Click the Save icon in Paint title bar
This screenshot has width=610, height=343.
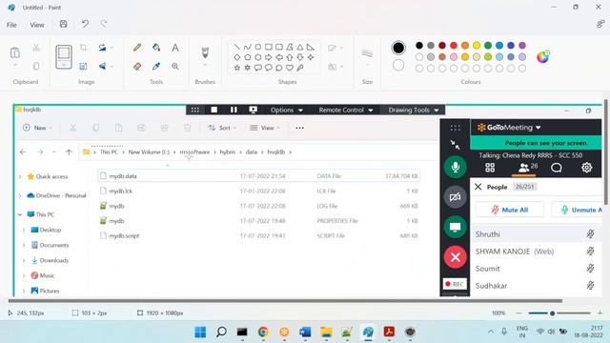(x=64, y=24)
